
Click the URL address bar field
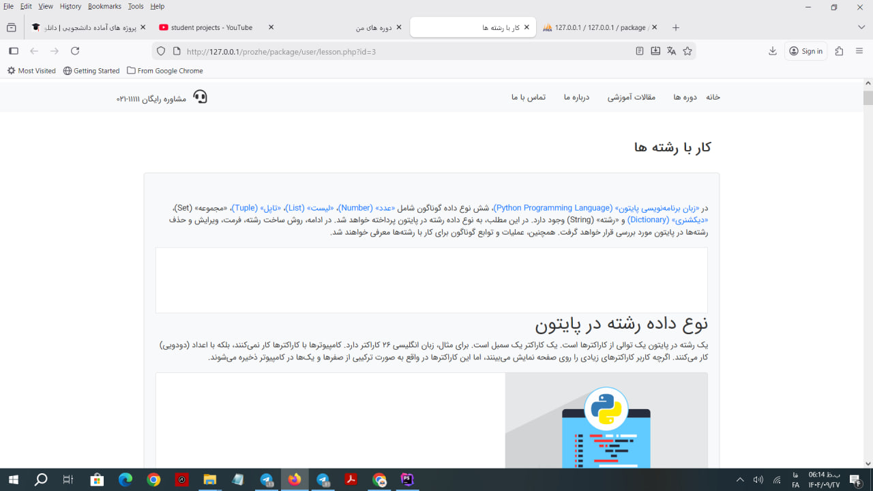click(x=402, y=51)
